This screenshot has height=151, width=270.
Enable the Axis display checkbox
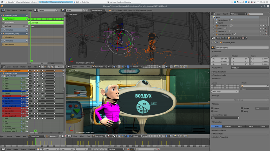pyautogui.click(x=212, y=111)
